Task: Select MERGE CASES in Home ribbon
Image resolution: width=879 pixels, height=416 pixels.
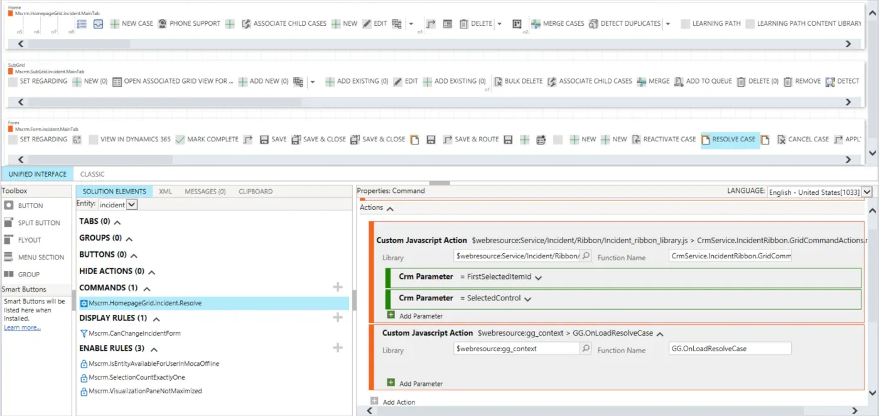Action: tap(558, 24)
